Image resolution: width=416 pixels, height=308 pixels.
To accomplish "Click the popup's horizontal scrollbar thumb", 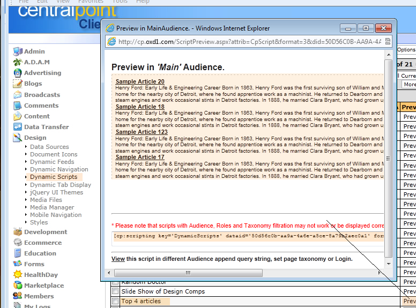I will click(188, 273).
